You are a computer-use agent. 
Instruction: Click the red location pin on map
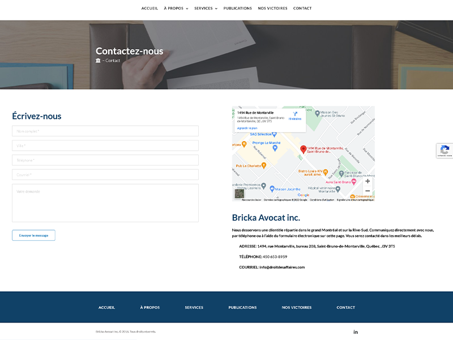303,148
